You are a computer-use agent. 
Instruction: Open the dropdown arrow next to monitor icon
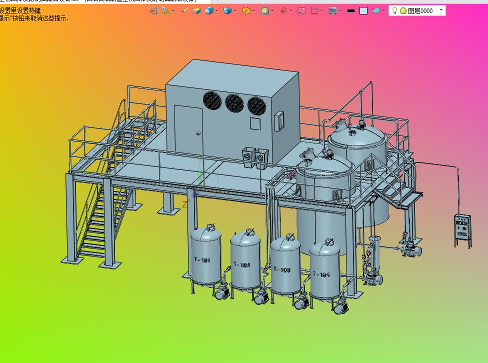340,10
